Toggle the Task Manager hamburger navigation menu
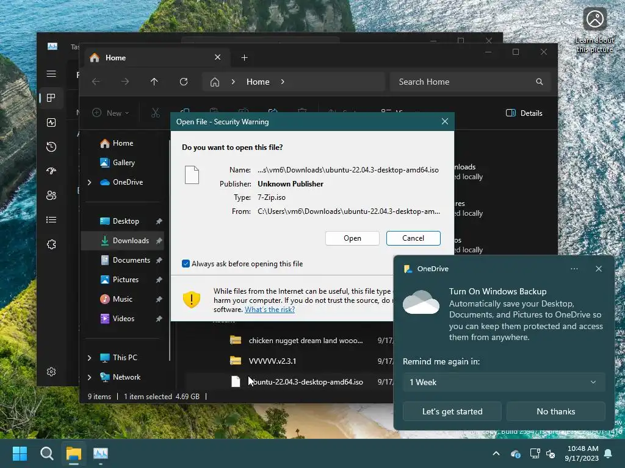Screen dimensions: 625x468 (51, 74)
